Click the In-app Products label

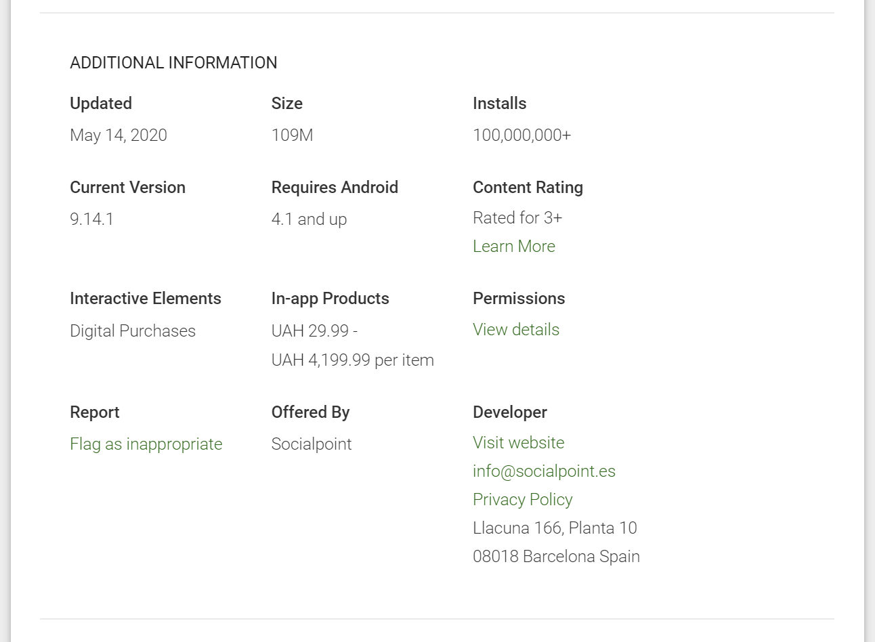[330, 299]
